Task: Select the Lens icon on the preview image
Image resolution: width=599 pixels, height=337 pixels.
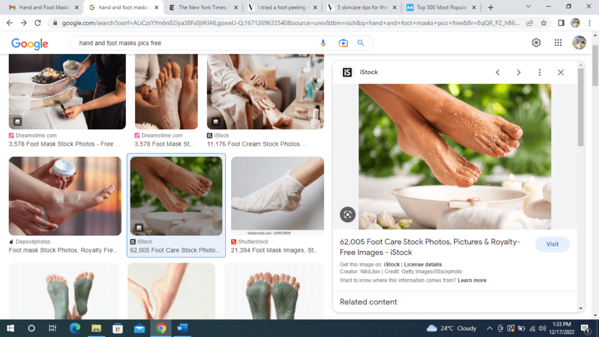Action: coord(347,214)
